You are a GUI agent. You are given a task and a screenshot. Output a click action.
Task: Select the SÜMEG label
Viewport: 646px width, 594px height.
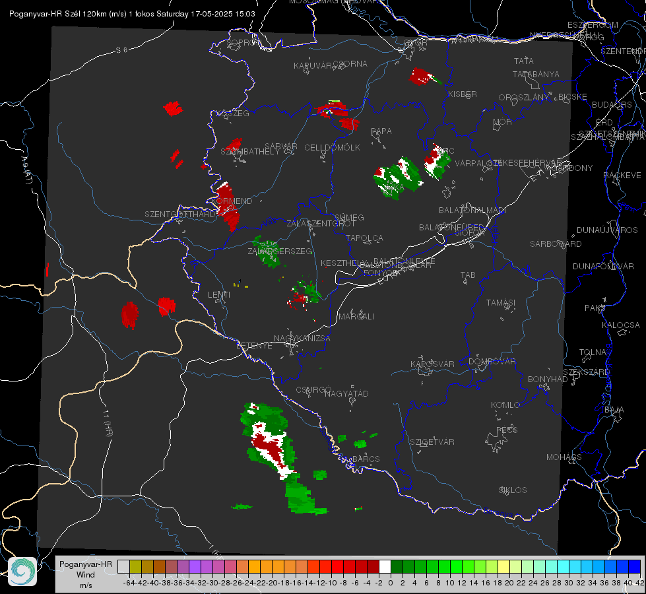349,217
